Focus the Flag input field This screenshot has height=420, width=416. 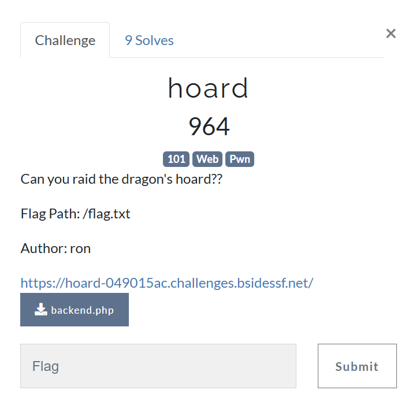[x=158, y=366]
